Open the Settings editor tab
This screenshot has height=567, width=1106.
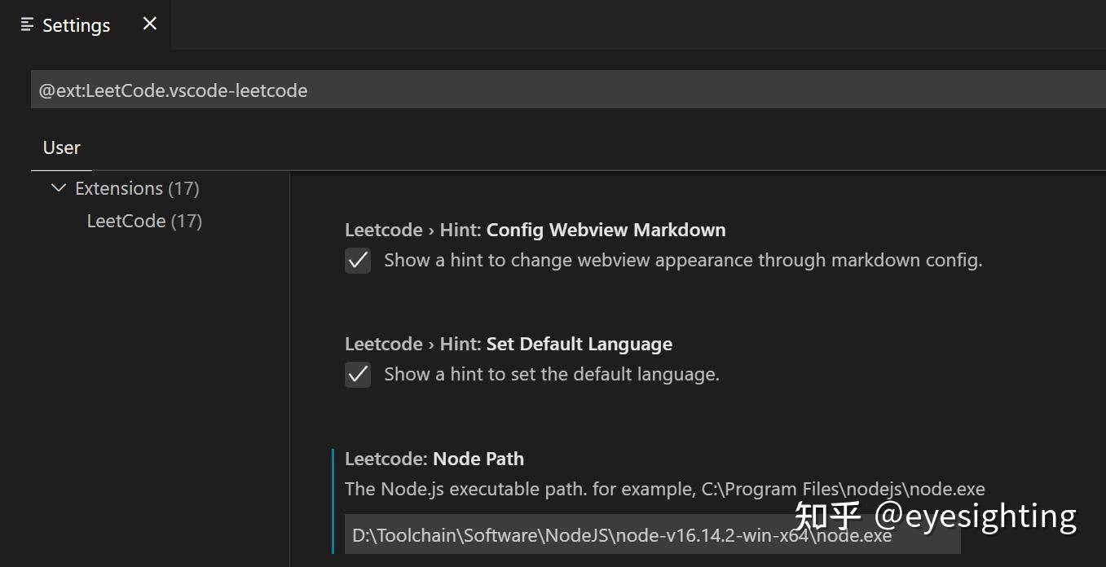tap(76, 25)
